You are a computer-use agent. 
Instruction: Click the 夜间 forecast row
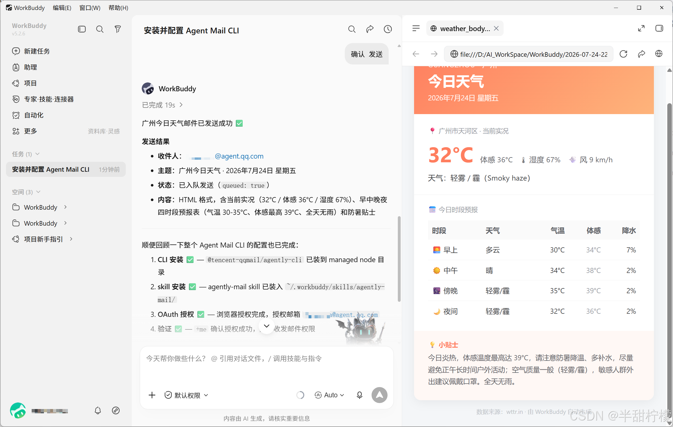coord(534,311)
